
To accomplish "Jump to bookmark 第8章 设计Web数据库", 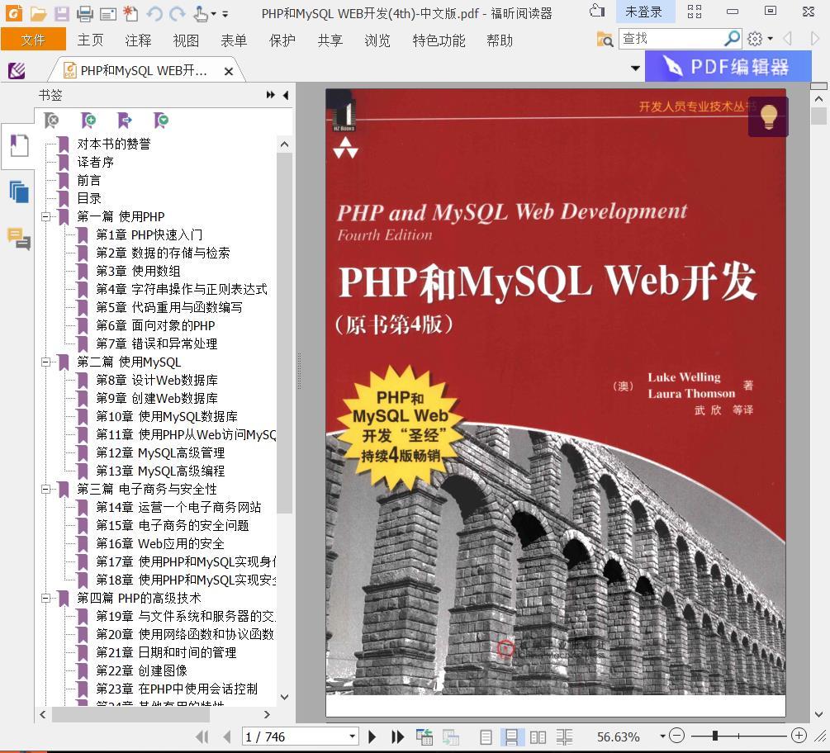I will pyautogui.click(x=157, y=380).
